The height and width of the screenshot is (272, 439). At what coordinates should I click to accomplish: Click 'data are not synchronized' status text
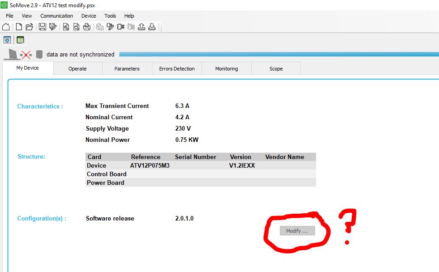click(80, 55)
